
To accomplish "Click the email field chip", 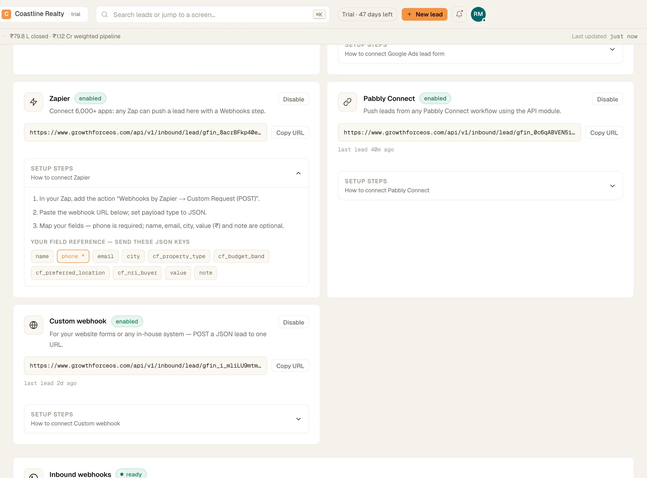I will tap(106, 256).
